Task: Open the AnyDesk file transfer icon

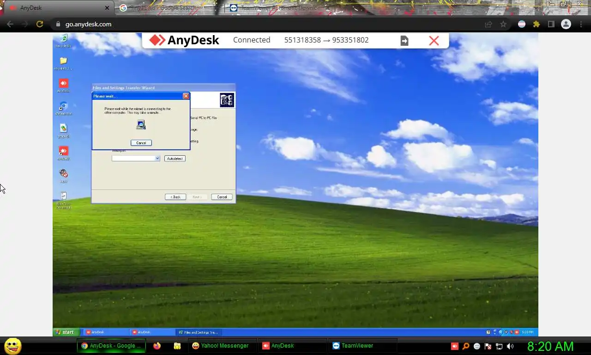Action: 404,41
